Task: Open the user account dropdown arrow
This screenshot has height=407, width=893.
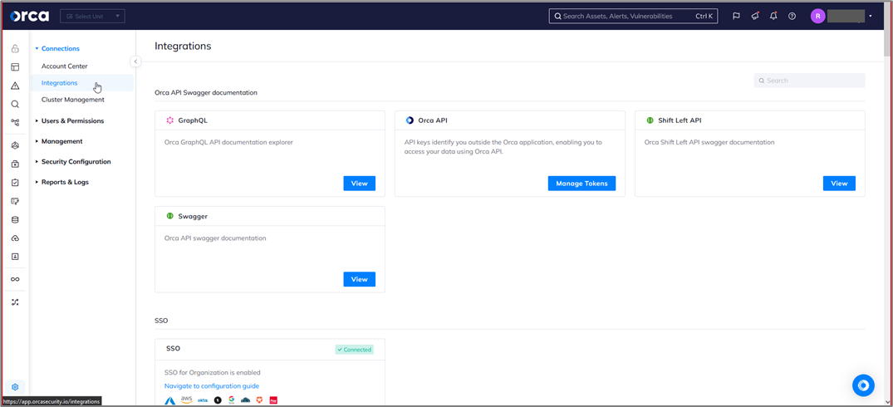Action: [870, 16]
